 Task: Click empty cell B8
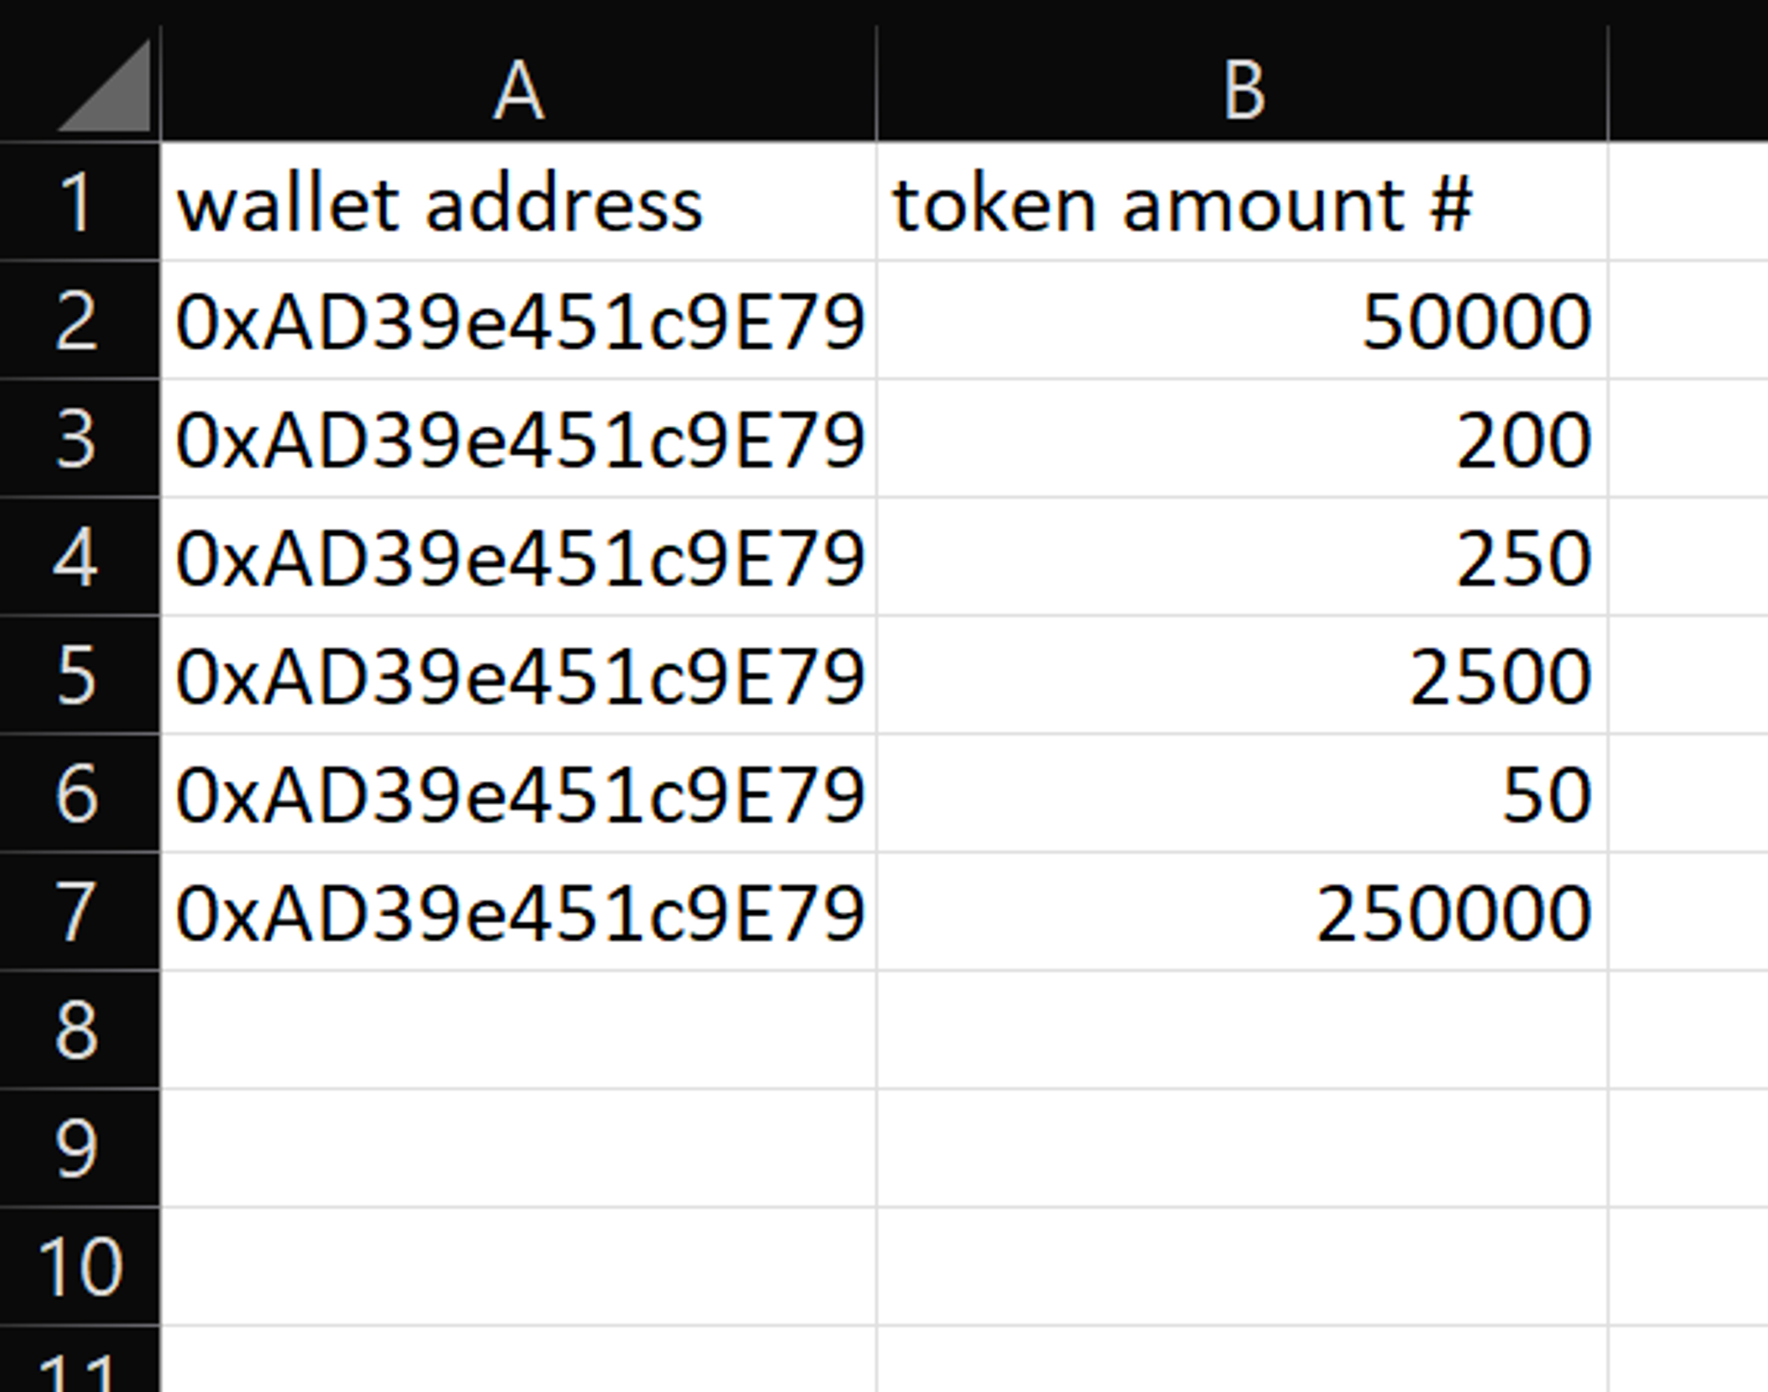(1242, 1030)
